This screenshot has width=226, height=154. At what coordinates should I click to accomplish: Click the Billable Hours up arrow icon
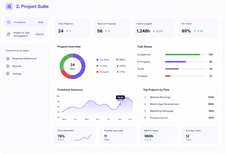[x=145, y=140]
